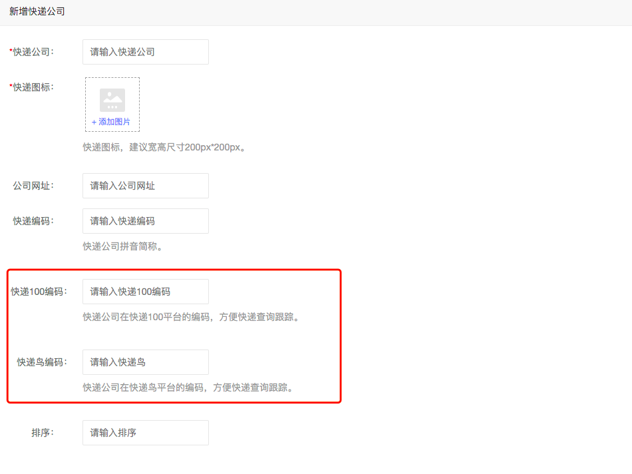Click the 快递鸟平台 hint text
This screenshot has width=632, height=474.
pos(189,387)
